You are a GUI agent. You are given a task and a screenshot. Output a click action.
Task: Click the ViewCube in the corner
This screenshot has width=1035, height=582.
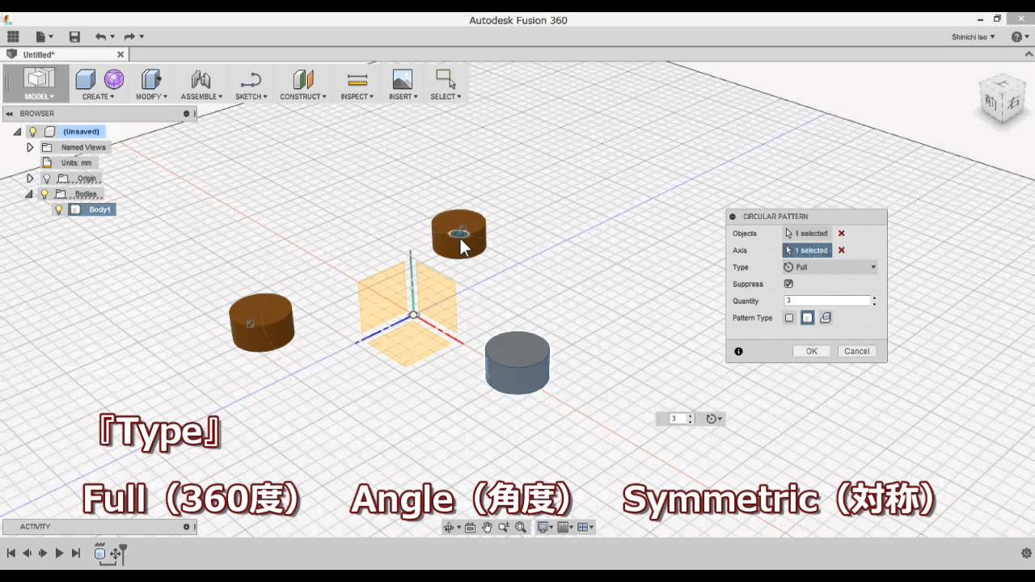click(1003, 99)
